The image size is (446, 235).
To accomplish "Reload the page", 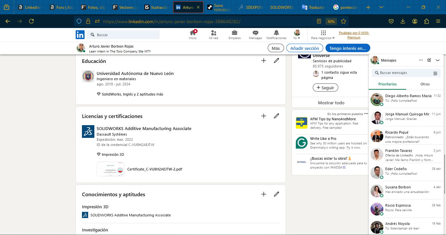I will tap(31, 21).
